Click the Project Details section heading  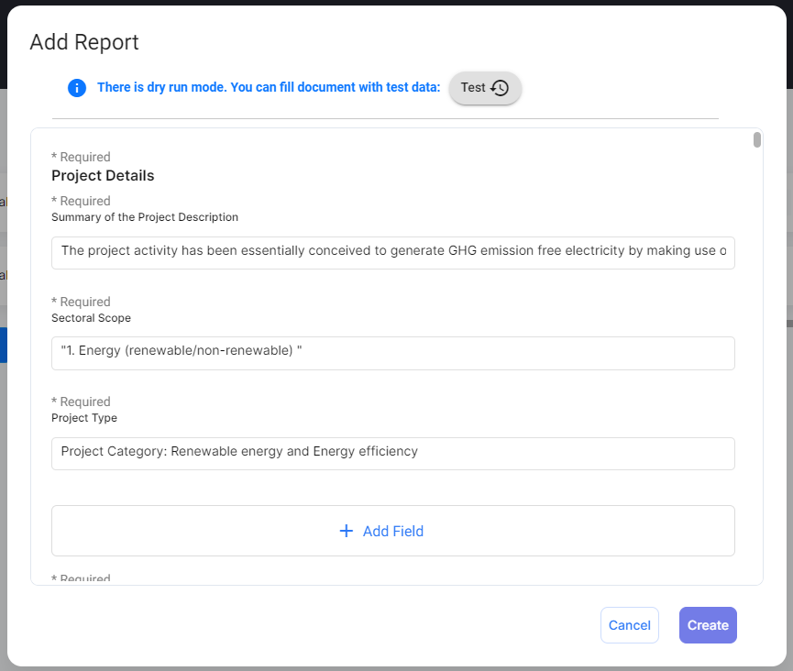(103, 176)
